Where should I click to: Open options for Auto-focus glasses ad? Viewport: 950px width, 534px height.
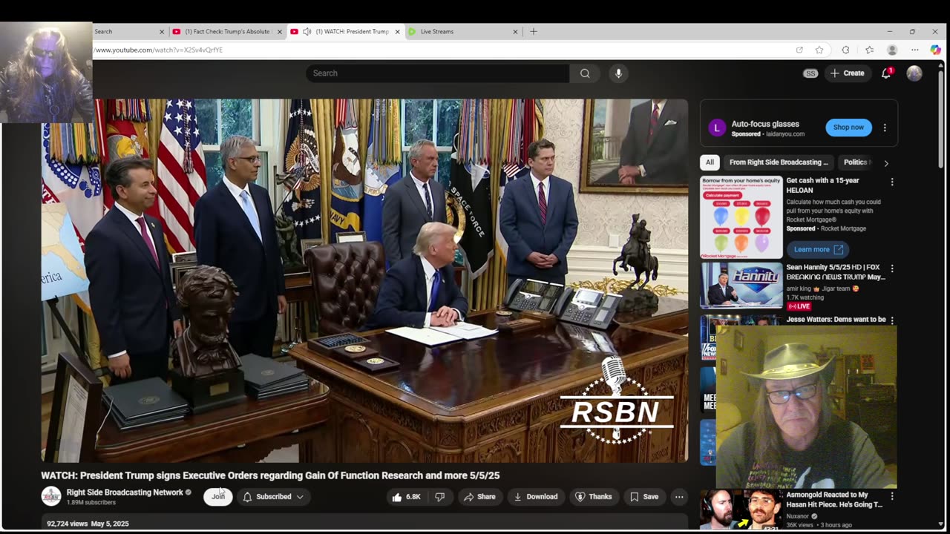[885, 128]
